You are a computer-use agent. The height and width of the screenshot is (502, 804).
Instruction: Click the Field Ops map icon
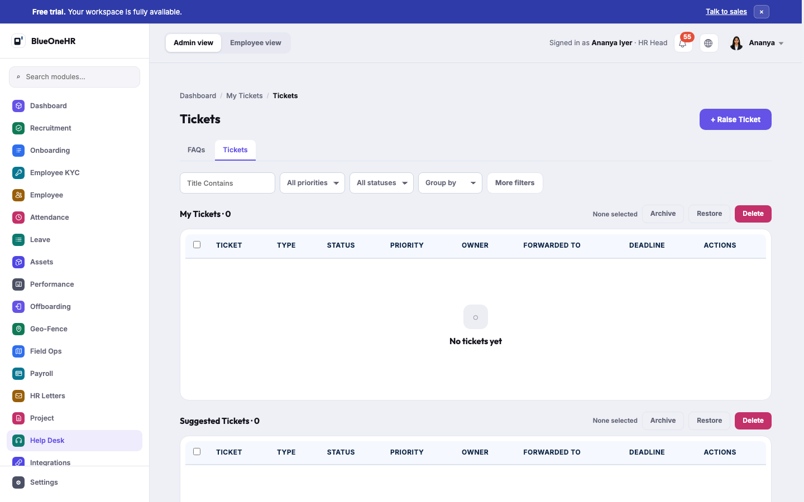pos(18,351)
